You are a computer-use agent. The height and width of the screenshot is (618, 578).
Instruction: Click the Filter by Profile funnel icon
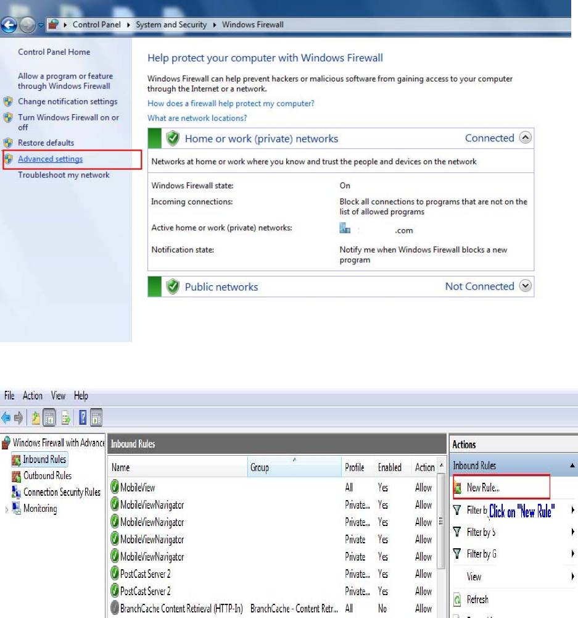457,511
